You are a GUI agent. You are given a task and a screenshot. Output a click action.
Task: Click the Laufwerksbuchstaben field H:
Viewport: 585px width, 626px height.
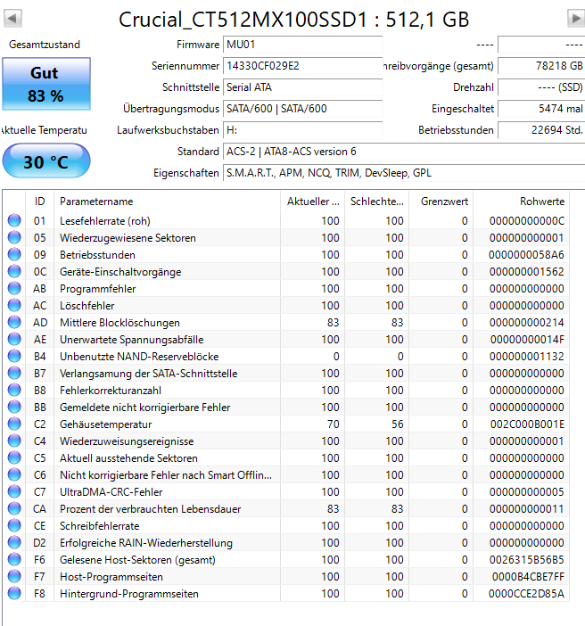coord(302,130)
